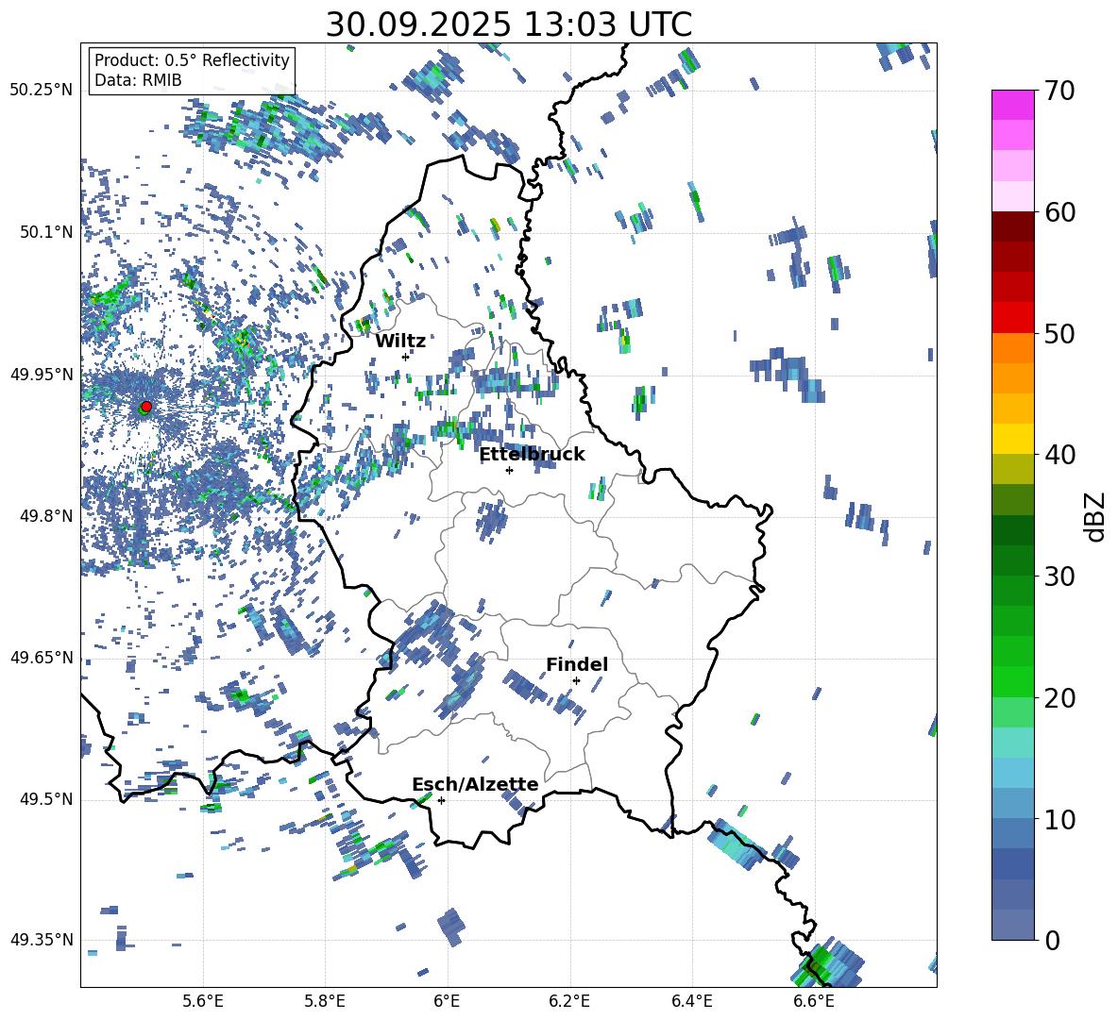Select the Findel city label
The height and width of the screenshot is (1020, 1118).
pos(577,664)
